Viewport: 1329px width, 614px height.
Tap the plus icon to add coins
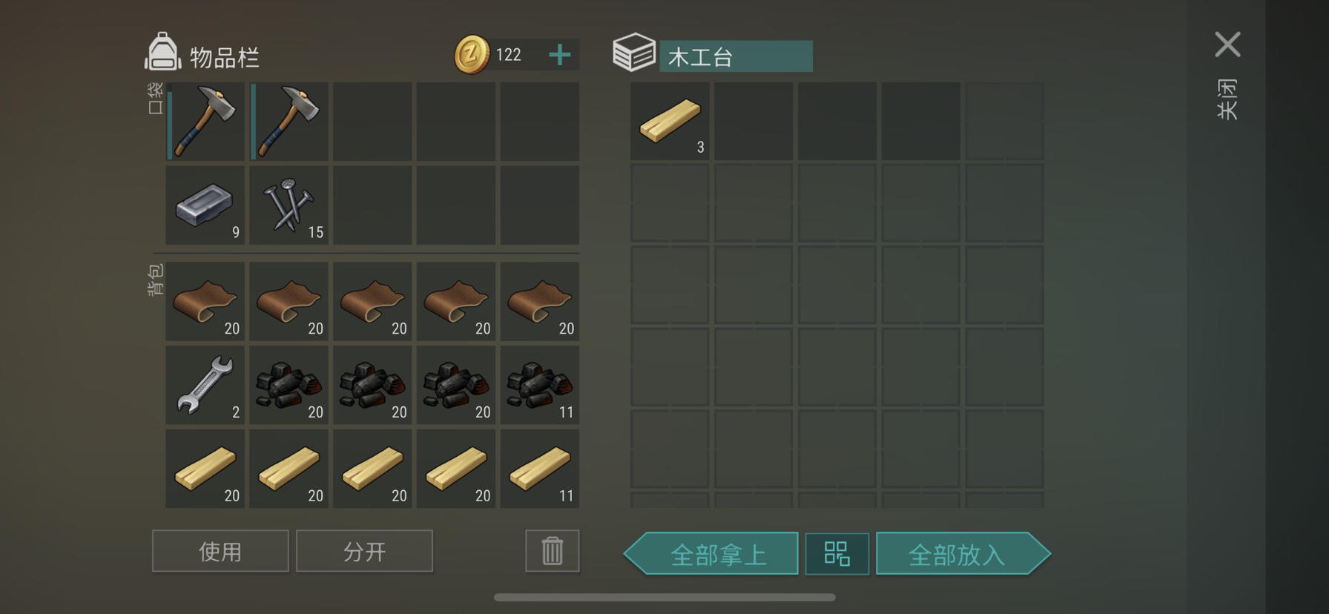560,54
